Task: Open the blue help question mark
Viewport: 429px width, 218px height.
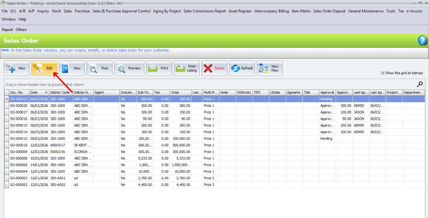Action: coord(422,41)
